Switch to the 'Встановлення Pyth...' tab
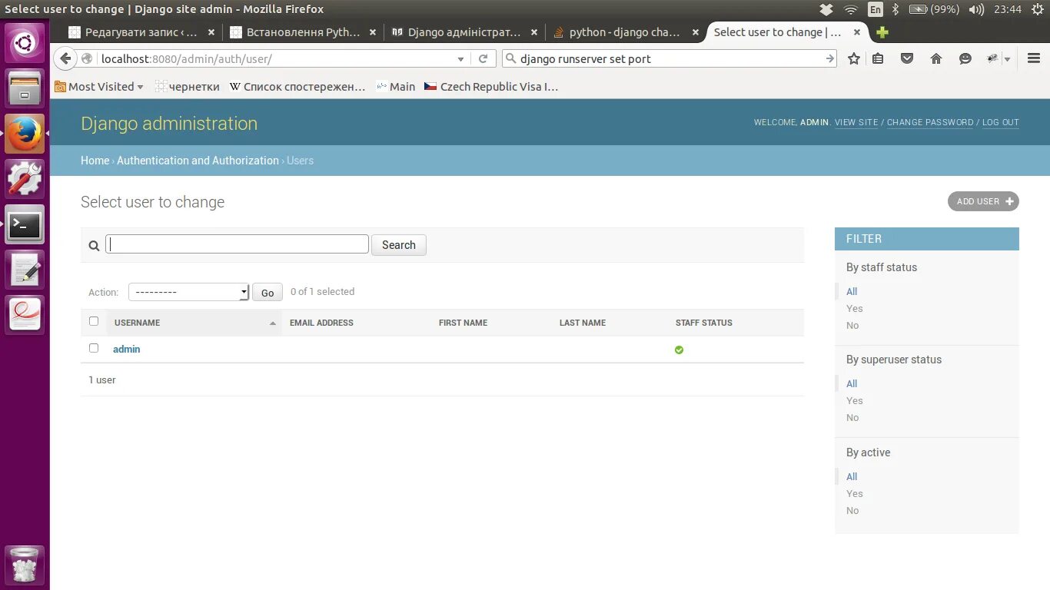1050x590 pixels. coord(303,32)
